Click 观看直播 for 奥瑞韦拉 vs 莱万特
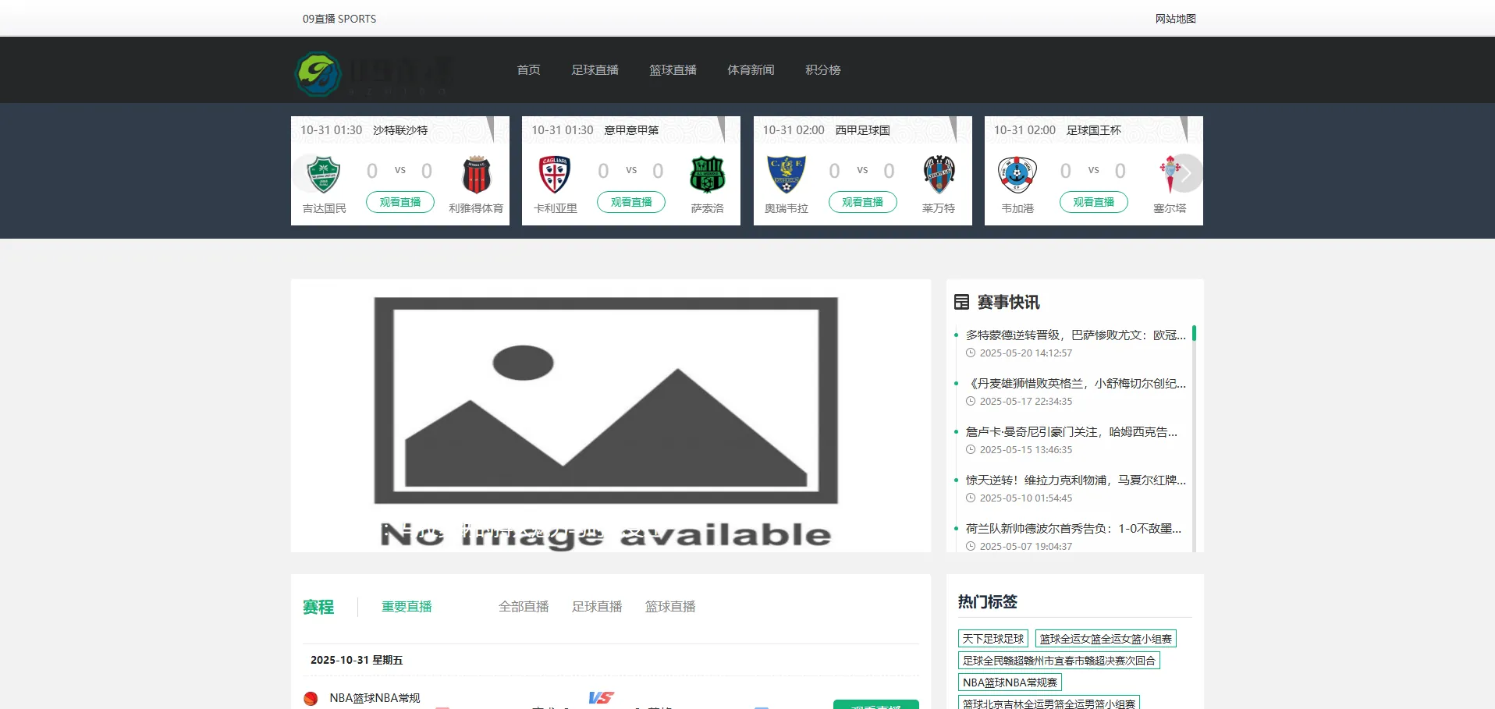 pos(862,202)
